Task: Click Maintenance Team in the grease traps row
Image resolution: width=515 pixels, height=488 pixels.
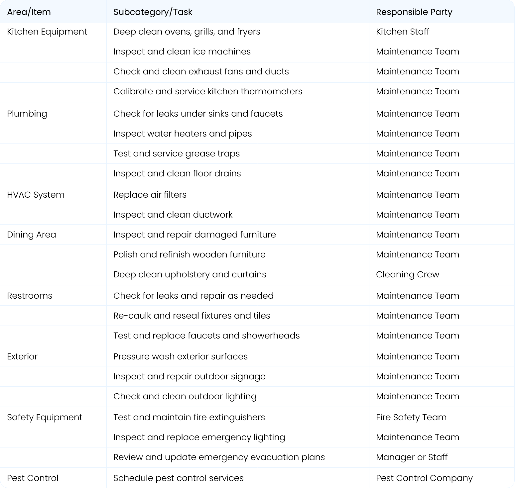Action: click(418, 153)
